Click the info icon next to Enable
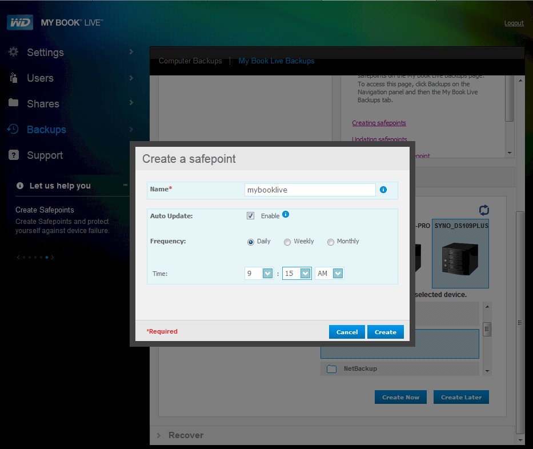 pos(286,214)
